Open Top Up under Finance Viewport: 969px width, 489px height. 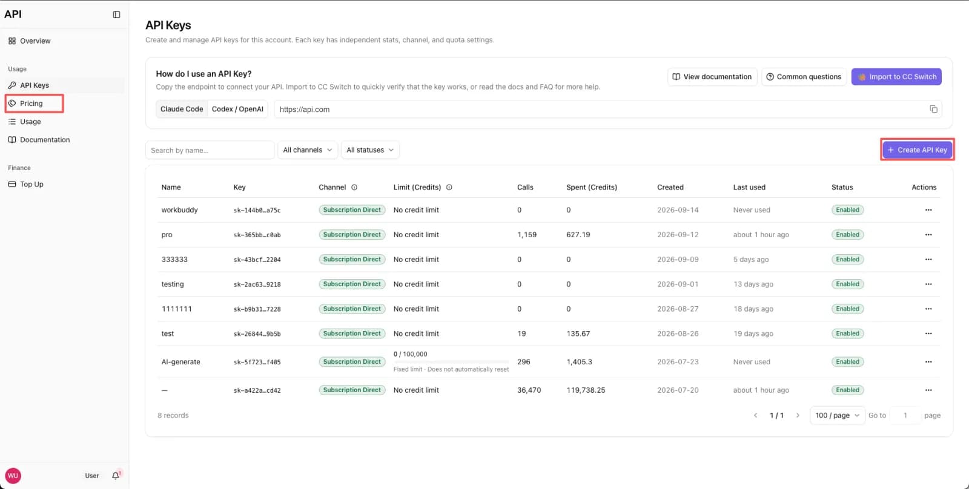(x=64, y=185)
